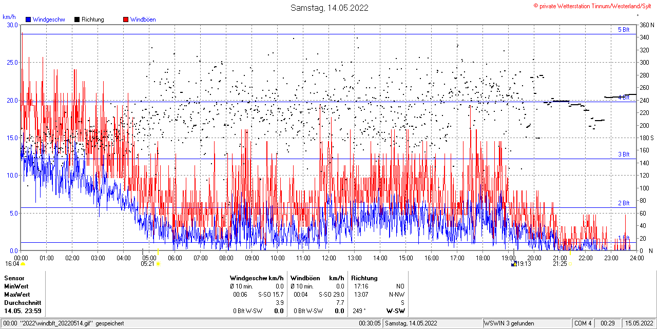
Task: Click the small icon after 21:25
Action: (570, 264)
